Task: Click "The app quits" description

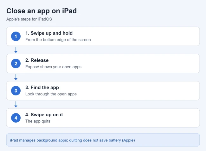Action: click(x=38, y=121)
